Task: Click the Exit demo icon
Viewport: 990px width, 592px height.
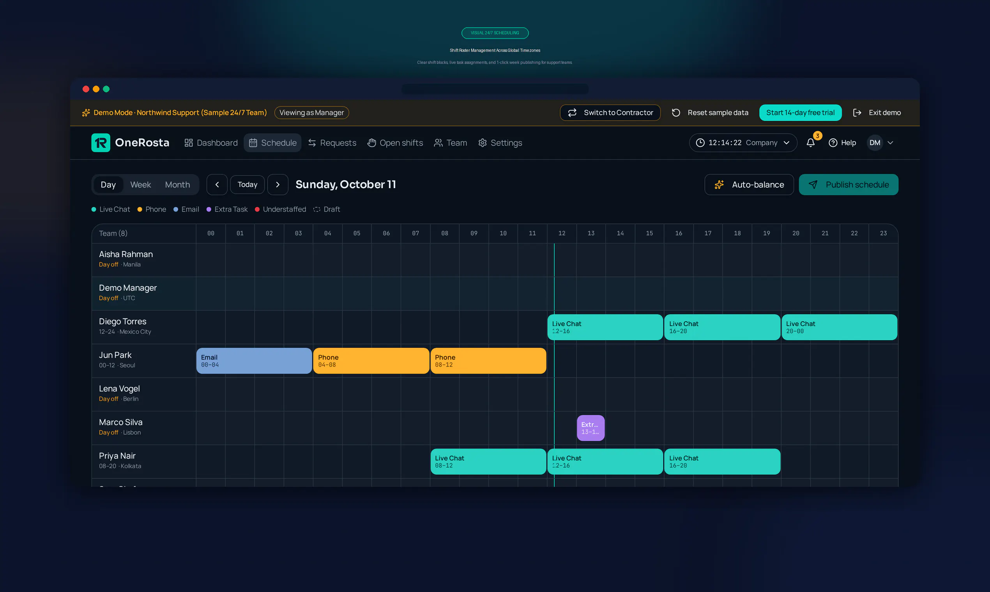Action: (x=857, y=113)
